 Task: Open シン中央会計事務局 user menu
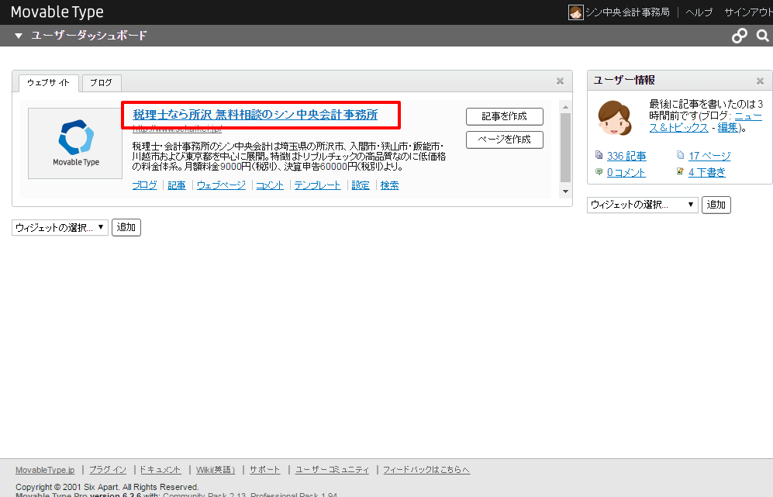[627, 12]
